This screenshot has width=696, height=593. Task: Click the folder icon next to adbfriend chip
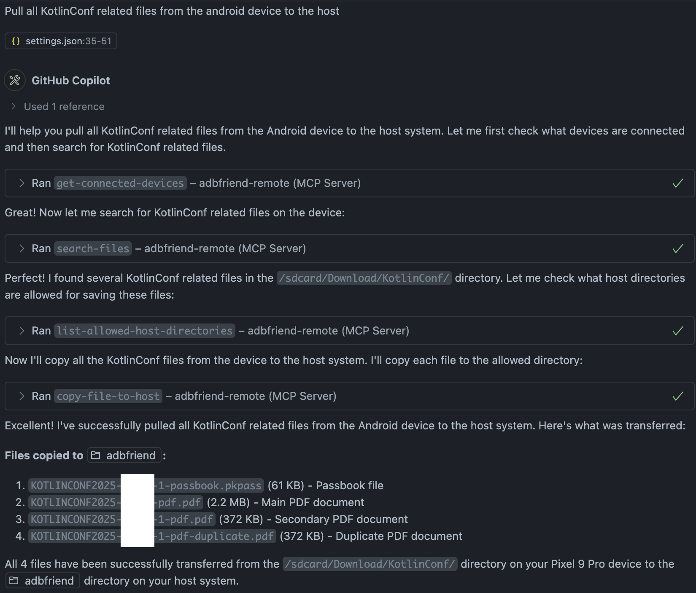coord(96,455)
